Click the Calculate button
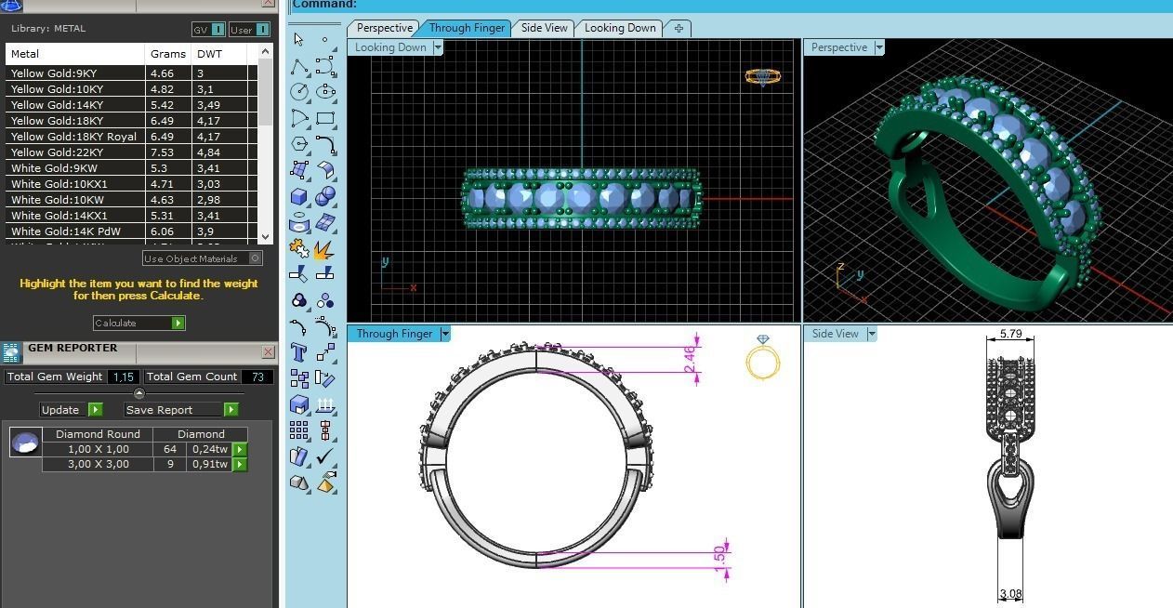The width and height of the screenshot is (1173, 608). pos(139,323)
